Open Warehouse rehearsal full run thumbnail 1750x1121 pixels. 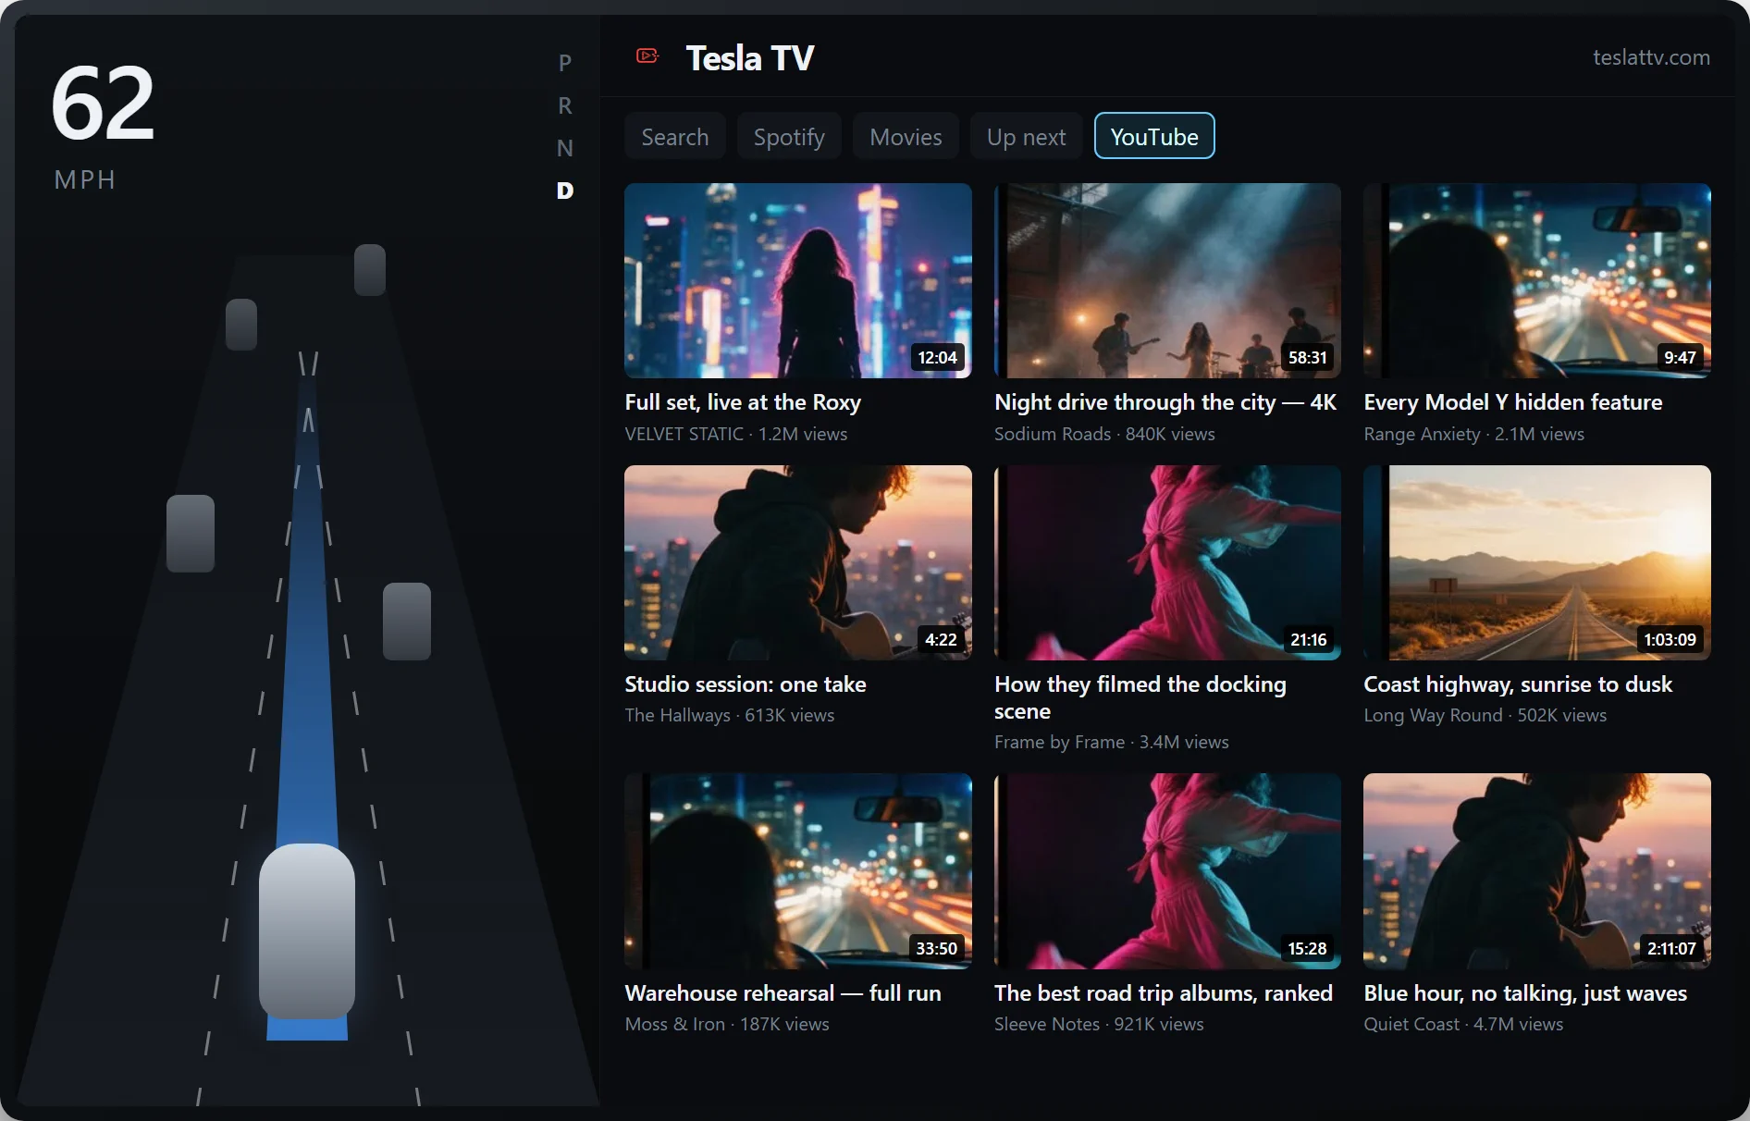[x=797, y=871]
